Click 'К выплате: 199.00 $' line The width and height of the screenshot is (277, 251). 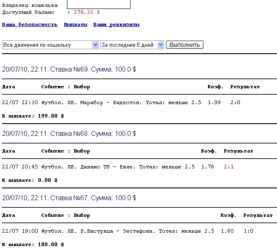[x=33, y=116]
